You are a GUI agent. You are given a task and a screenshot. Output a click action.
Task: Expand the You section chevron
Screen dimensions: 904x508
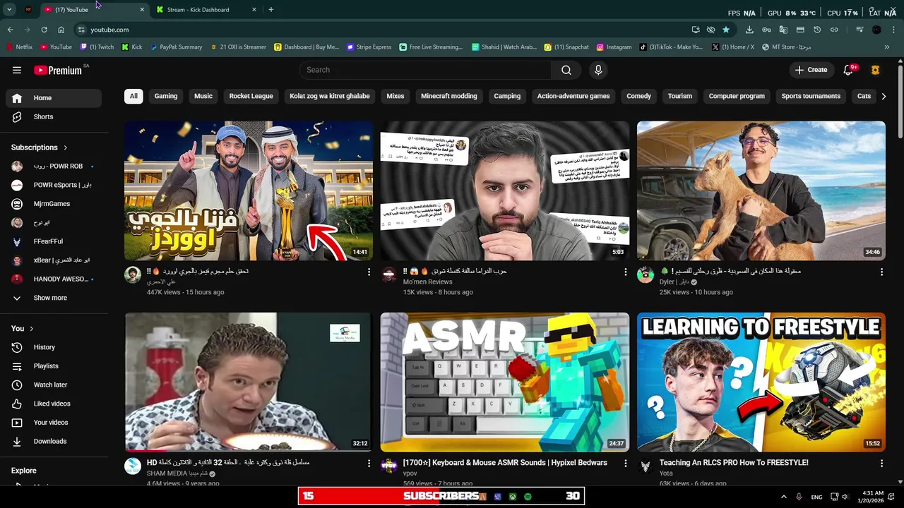(x=32, y=329)
